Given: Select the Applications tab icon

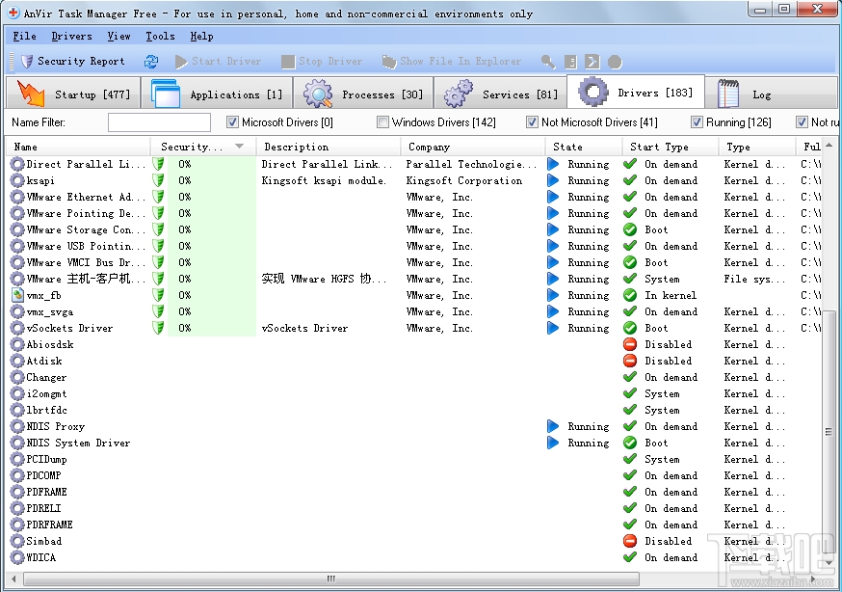Looking at the screenshot, I should click(x=166, y=94).
